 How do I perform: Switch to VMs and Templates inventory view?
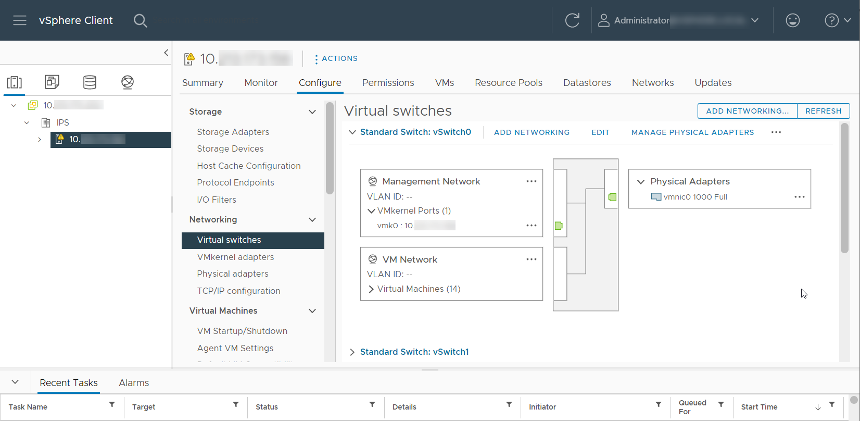click(x=52, y=82)
